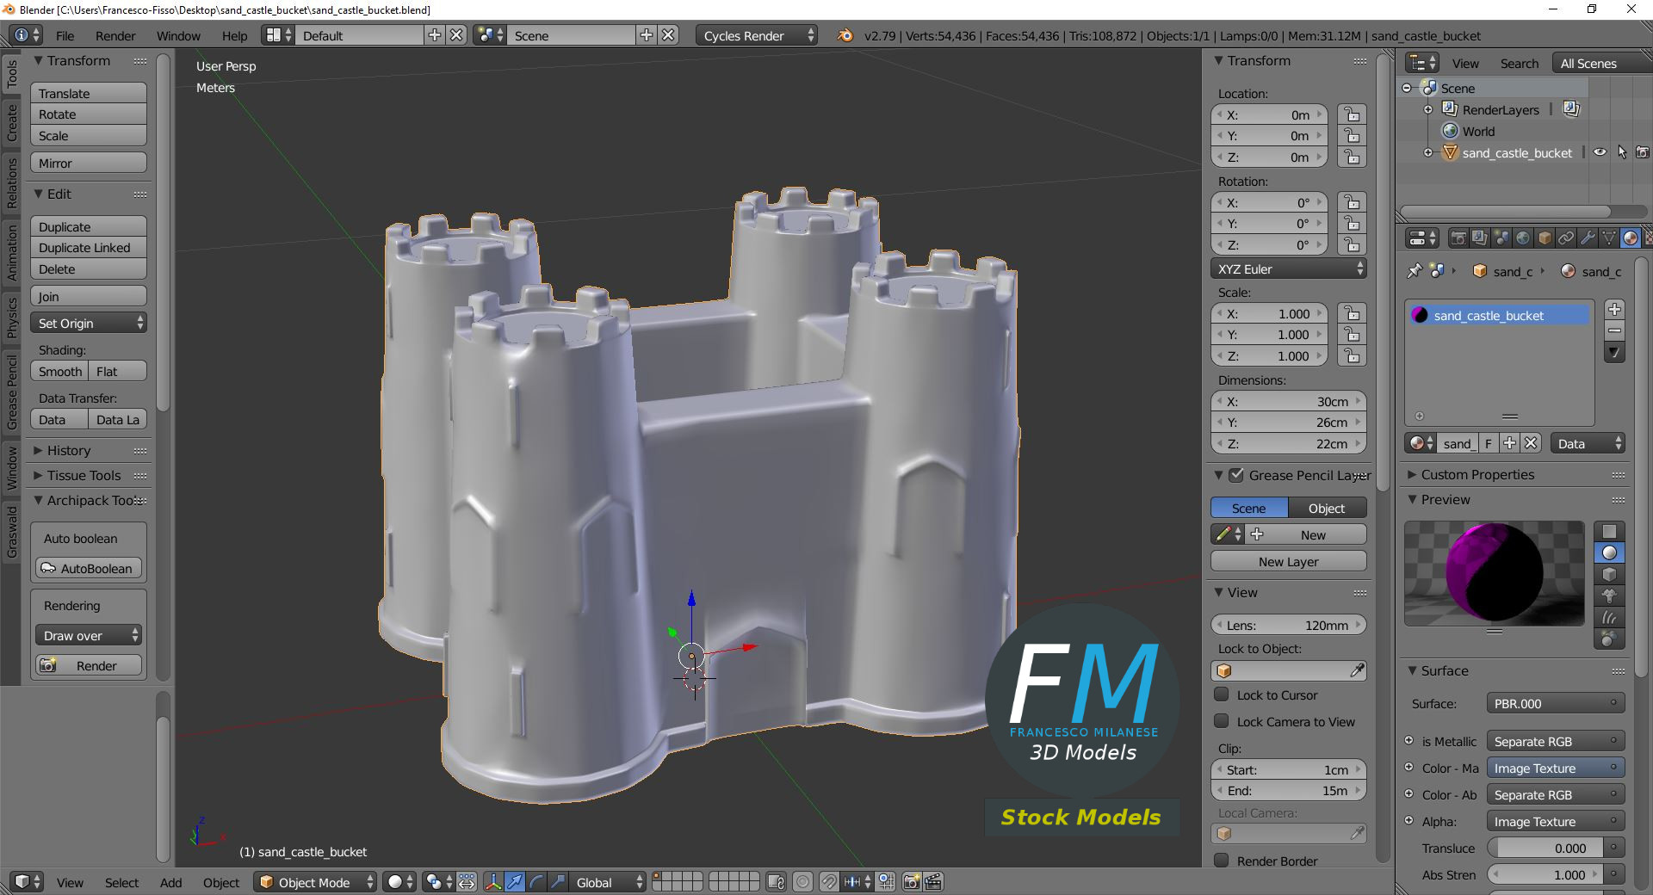1653x895 pixels.
Task: Open the Help menu
Action: (x=234, y=35)
